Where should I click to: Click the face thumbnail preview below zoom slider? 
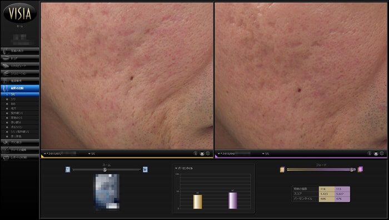(107, 192)
